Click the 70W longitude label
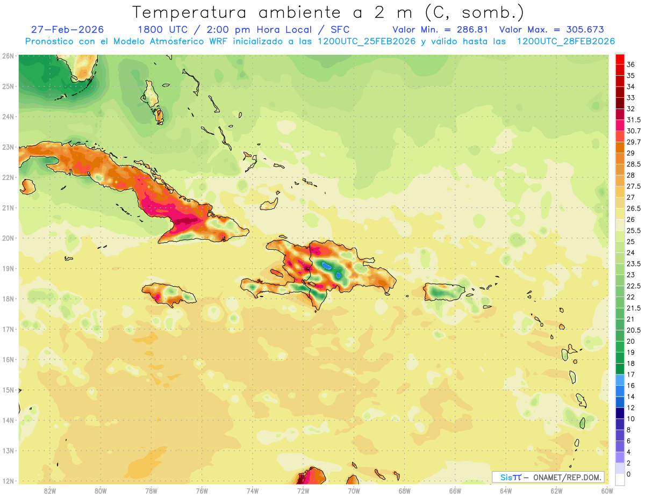 (x=354, y=490)
